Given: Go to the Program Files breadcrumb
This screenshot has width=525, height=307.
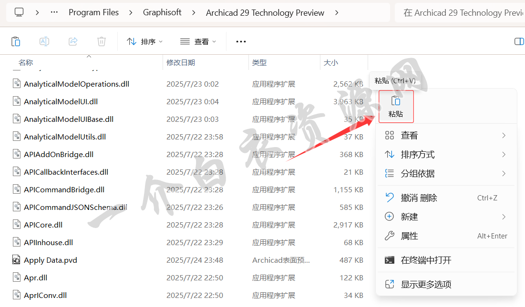Looking at the screenshot, I should click(x=94, y=12).
